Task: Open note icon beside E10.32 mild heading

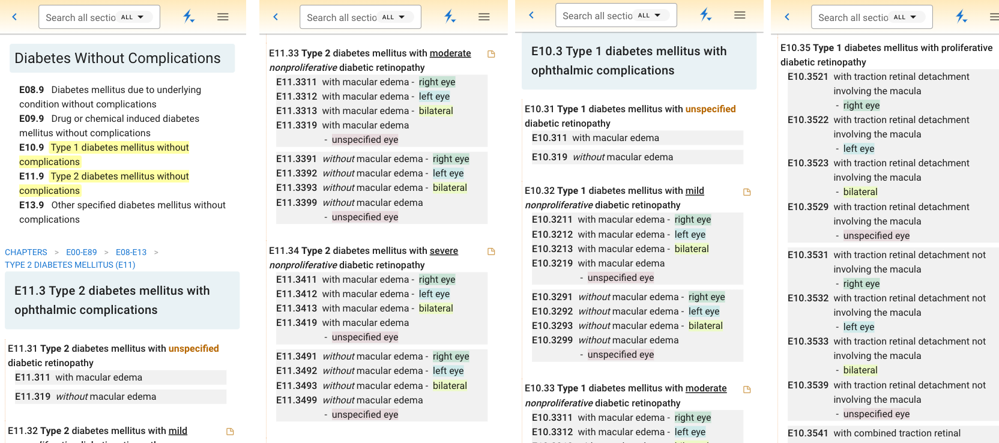Action: (747, 192)
